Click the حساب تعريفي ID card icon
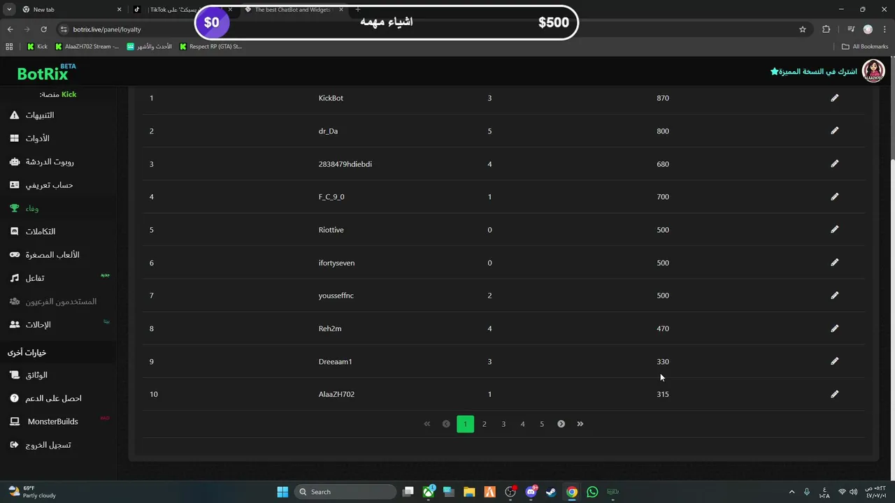This screenshot has height=503, width=895. click(15, 185)
